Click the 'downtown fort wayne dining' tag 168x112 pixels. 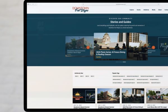click(133, 76)
